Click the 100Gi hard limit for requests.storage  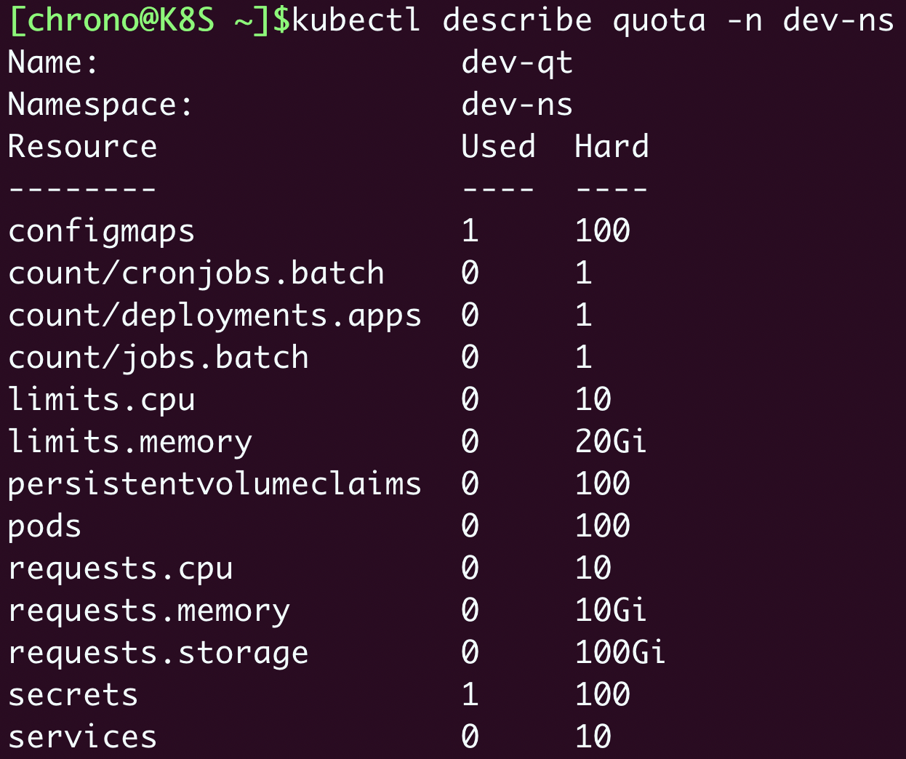tap(620, 653)
